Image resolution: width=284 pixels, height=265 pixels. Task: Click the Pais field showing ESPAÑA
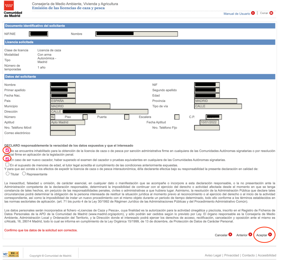point(63,101)
